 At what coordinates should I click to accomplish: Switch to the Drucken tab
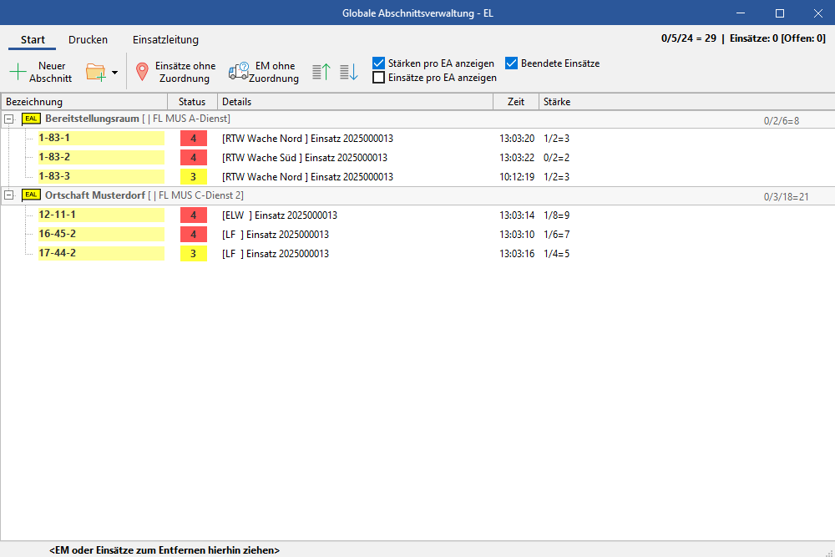point(88,39)
